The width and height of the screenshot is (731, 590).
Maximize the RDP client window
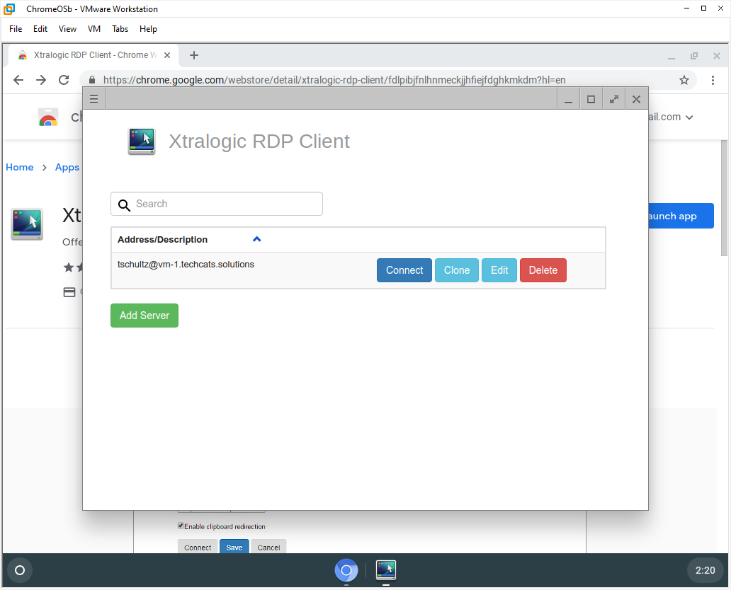[x=591, y=99]
